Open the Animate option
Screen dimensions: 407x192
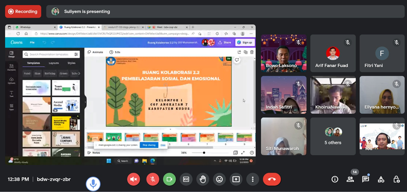click(x=95, y=52)
